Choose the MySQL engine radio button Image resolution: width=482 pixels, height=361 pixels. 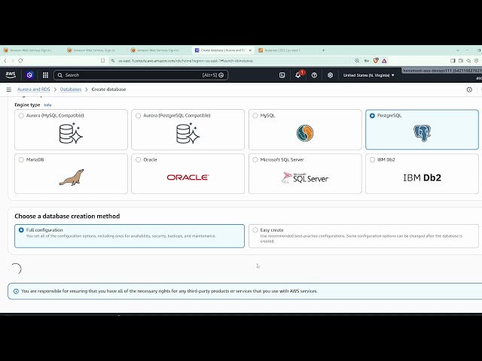point(255,116)
